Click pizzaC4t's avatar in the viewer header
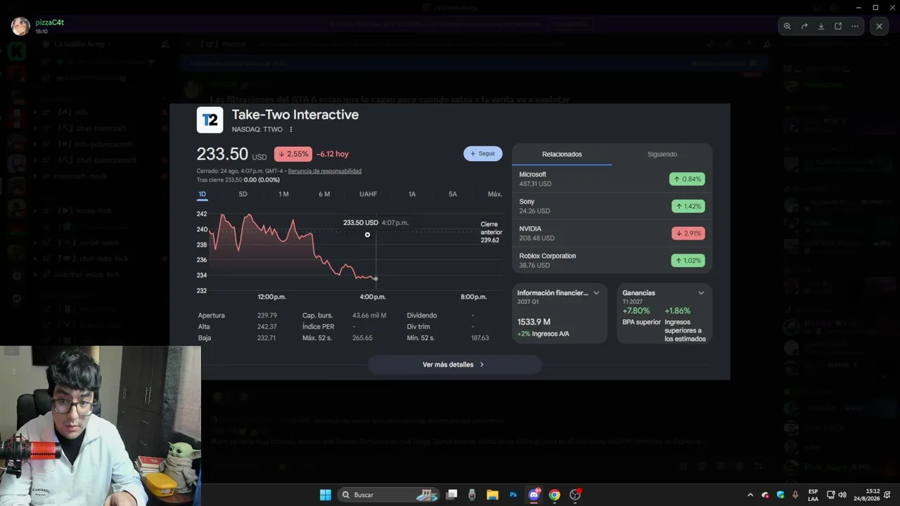 click(20, 27)
